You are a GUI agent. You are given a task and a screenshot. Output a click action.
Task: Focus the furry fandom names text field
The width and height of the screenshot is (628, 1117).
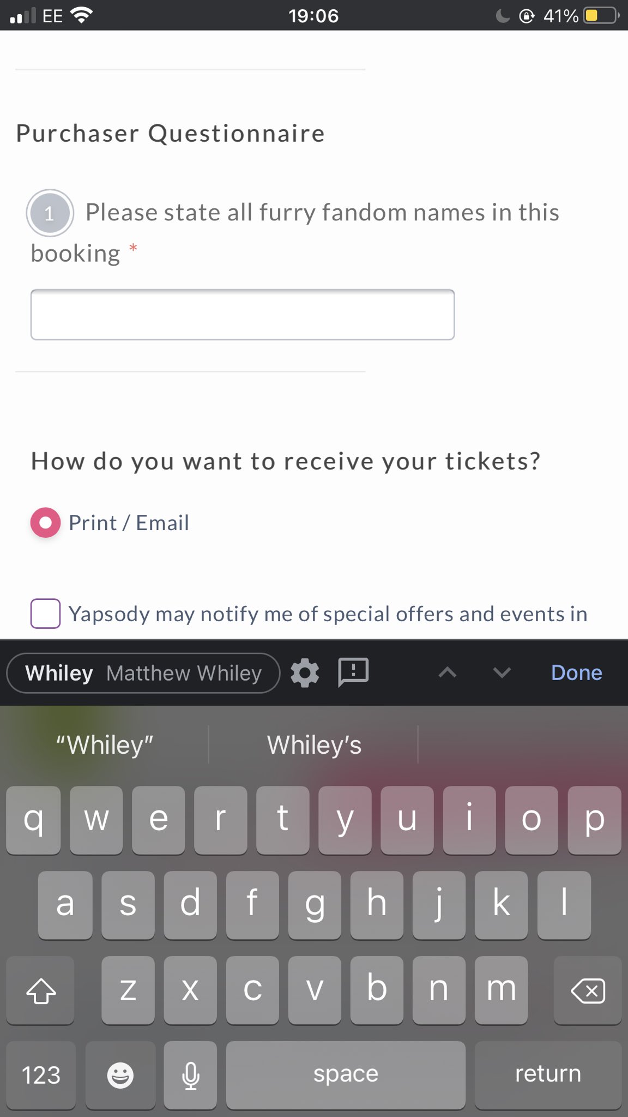(x=243, y=315)
